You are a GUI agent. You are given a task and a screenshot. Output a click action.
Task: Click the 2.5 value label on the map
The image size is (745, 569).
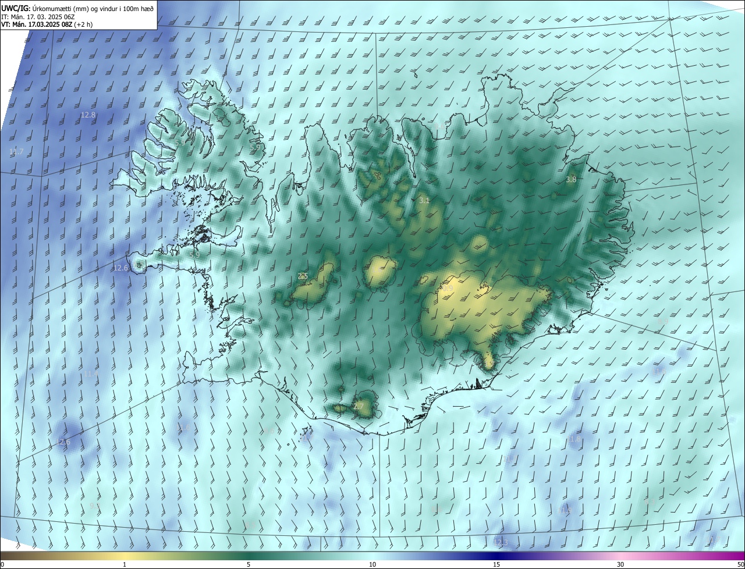(303, 276)
